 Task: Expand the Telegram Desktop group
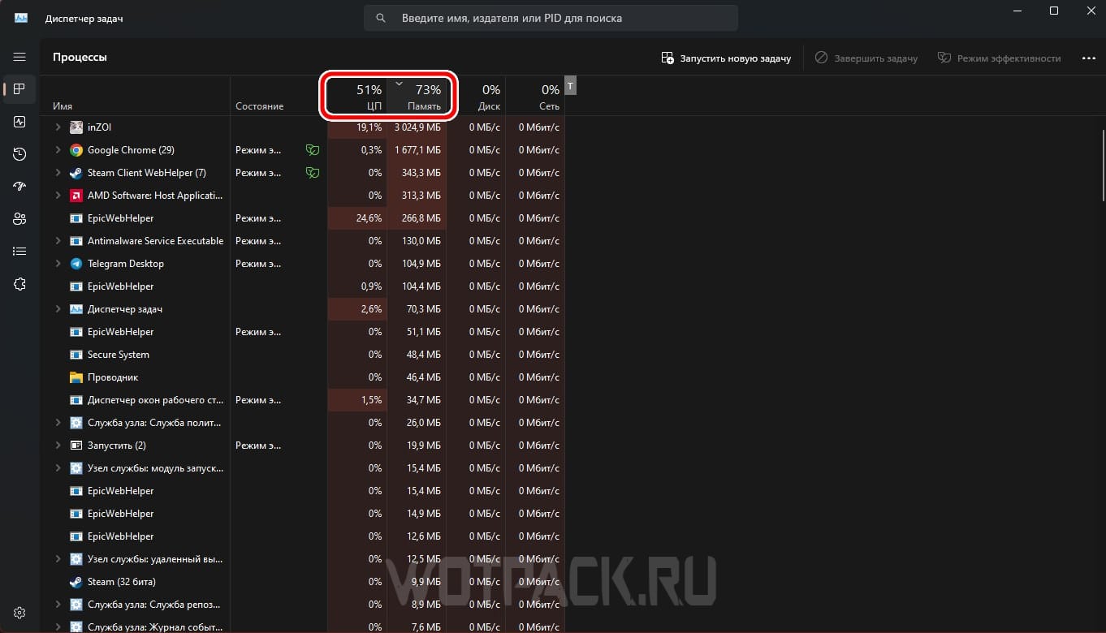[58, 264]
